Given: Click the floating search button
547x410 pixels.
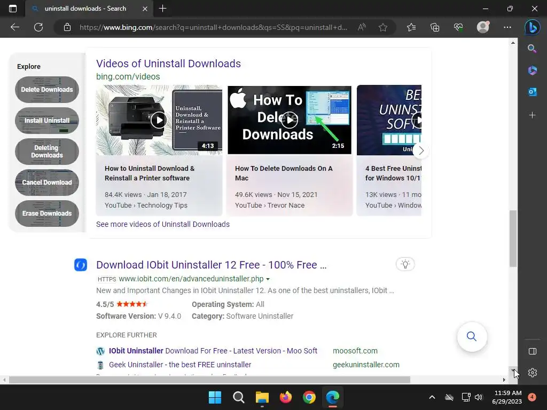Looking at the screenshot, I should tap(472, 336).
